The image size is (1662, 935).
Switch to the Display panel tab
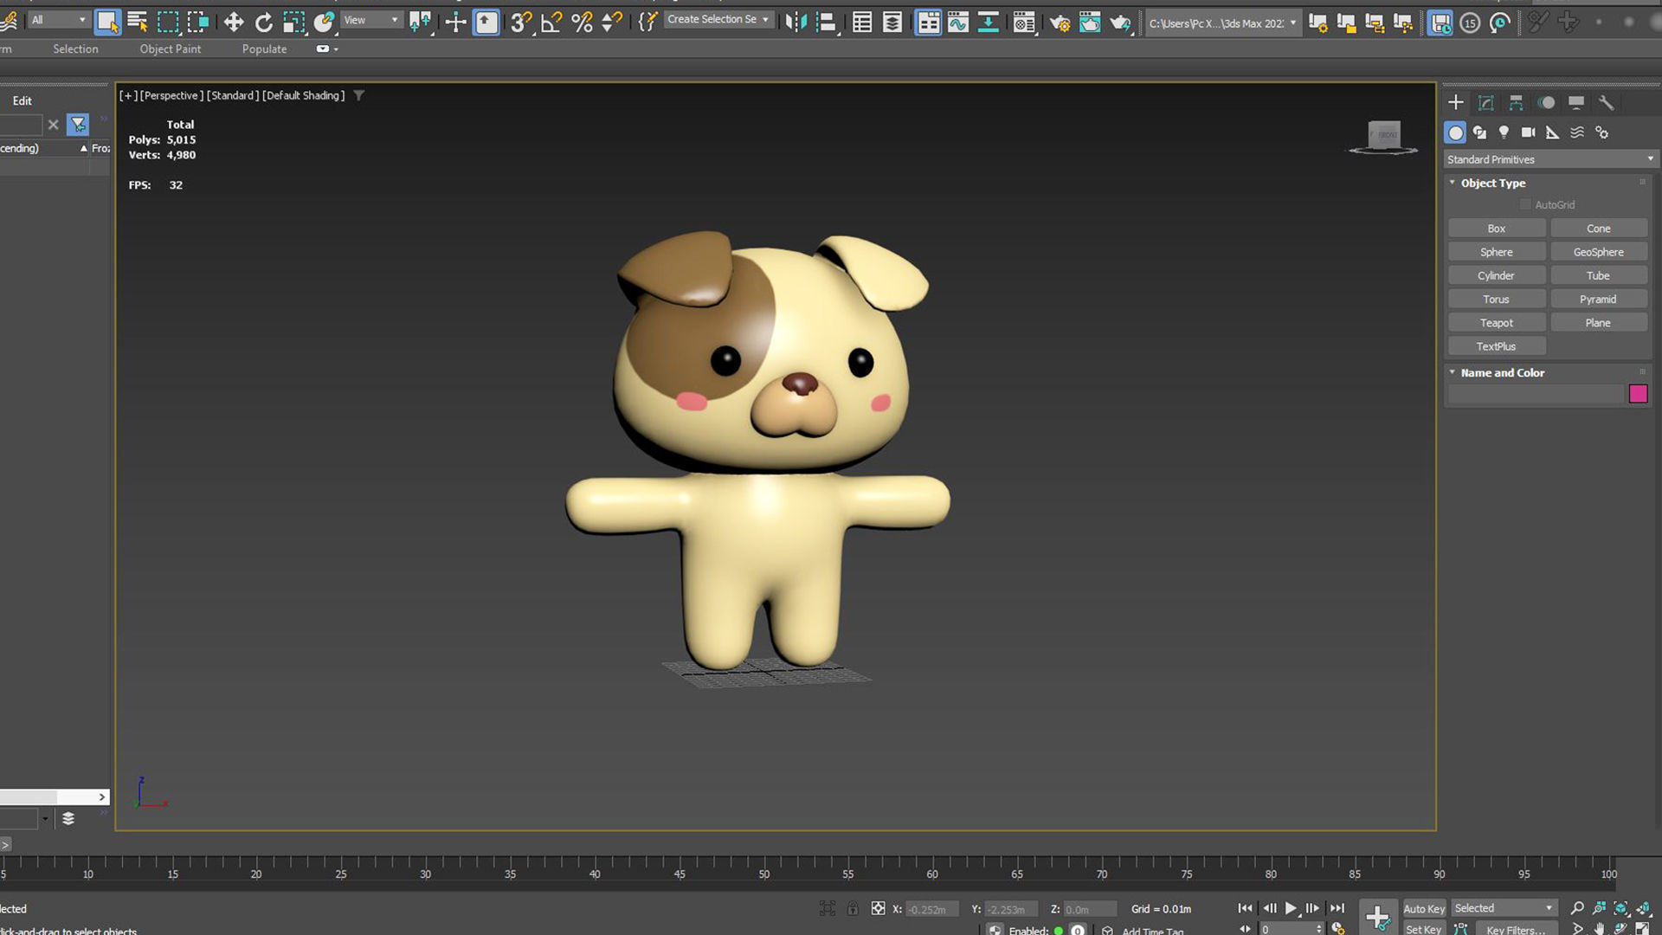1576,103
